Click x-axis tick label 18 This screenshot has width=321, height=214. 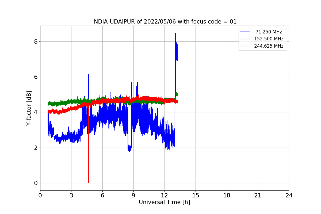227,196
